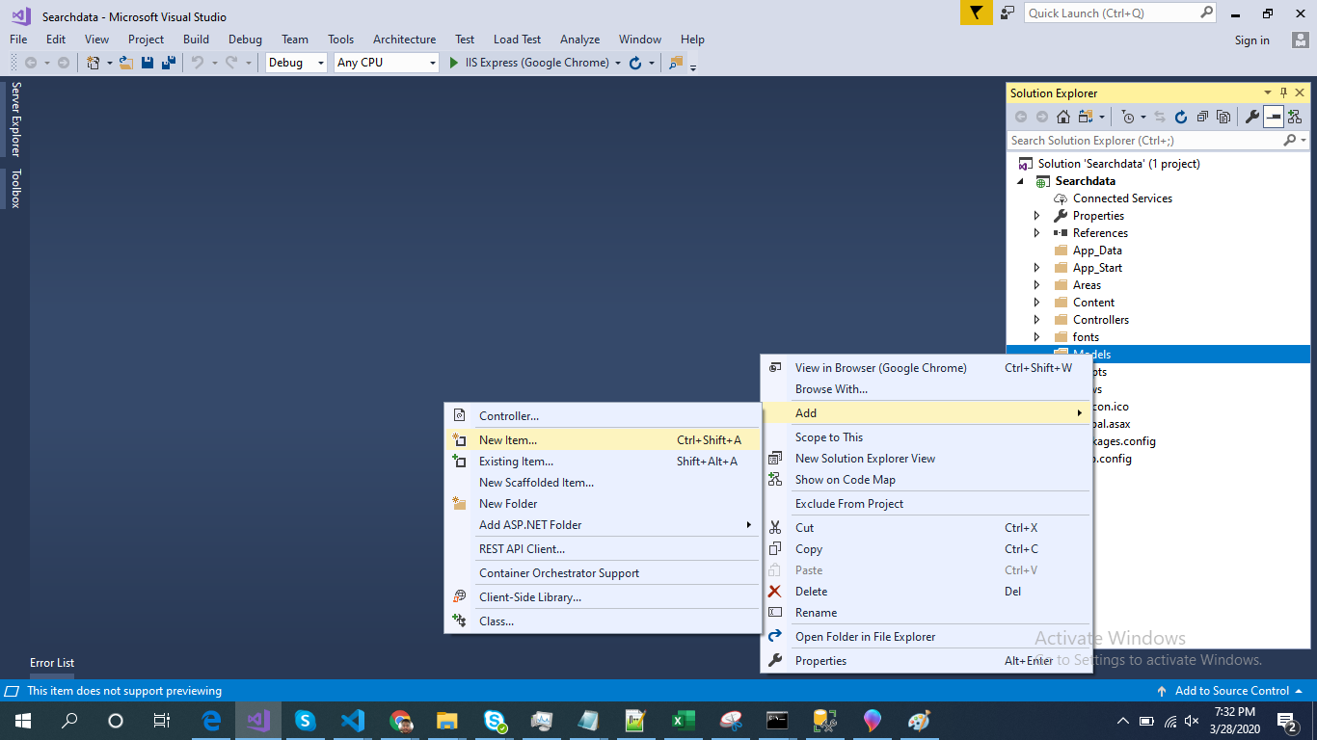Image resolution: width=1317 pixels, height=740 pixels.
Task: Select Class... in the Add submenu
Action: pyautogui.click(x=497, y=621)
